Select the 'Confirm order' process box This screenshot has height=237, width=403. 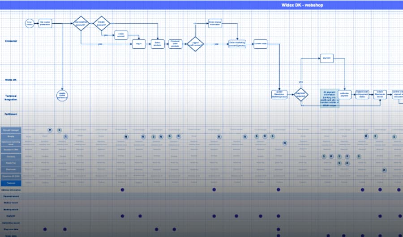260,44
